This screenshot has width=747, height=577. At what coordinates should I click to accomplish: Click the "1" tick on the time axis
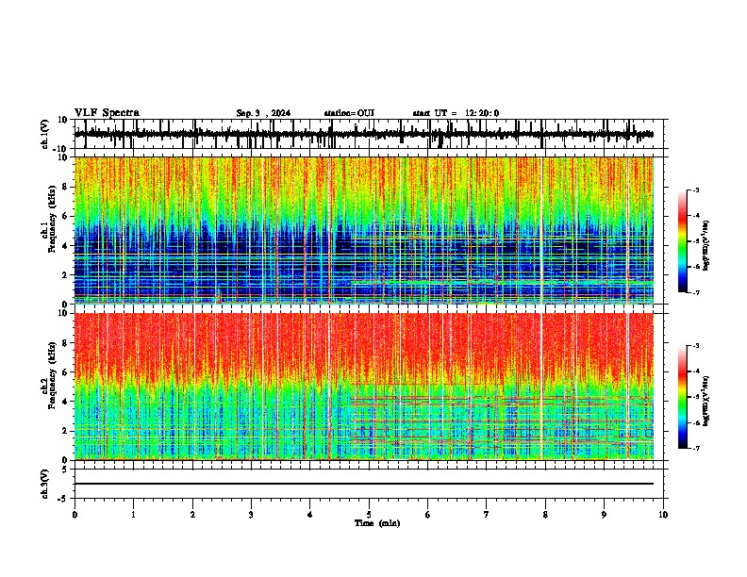pos(133,515)
